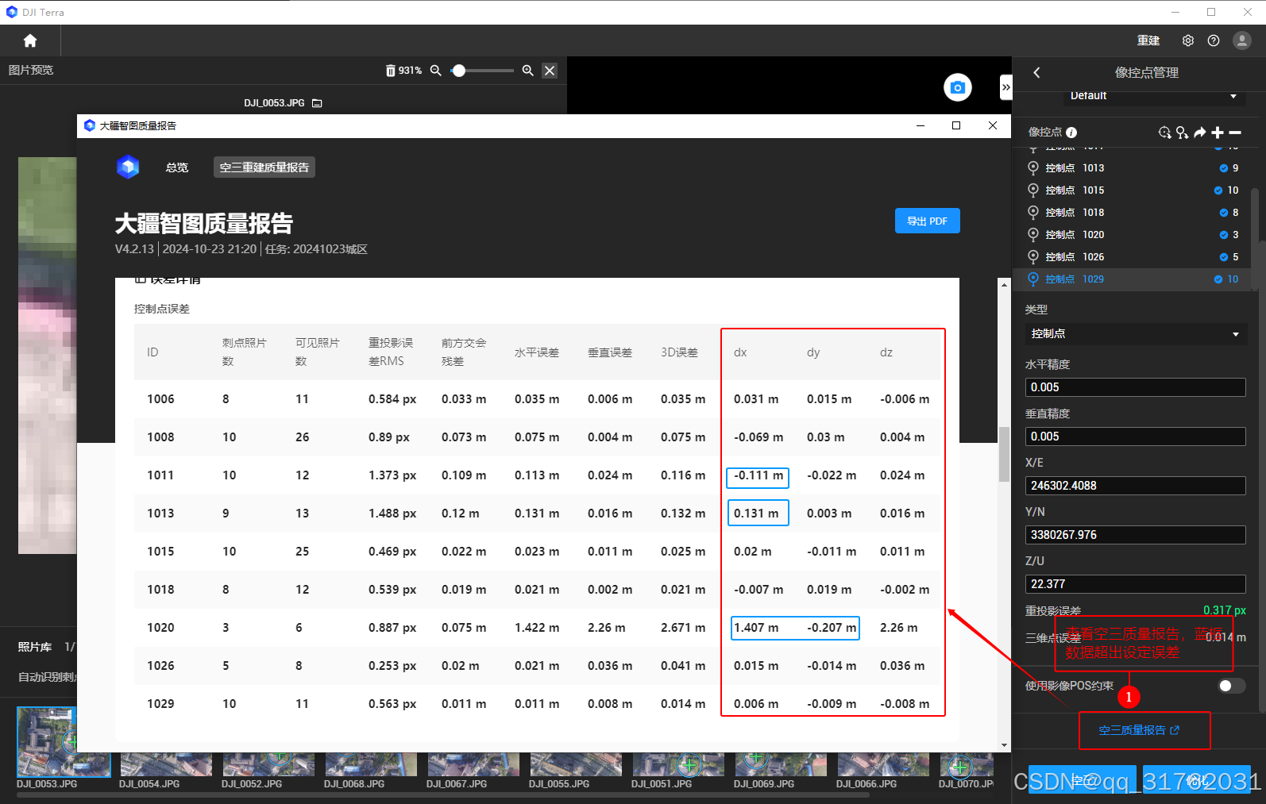Click the pin convert control point icon
Screen dimensions: 1266x804
pyautogui.click(x=1182, y=133)
